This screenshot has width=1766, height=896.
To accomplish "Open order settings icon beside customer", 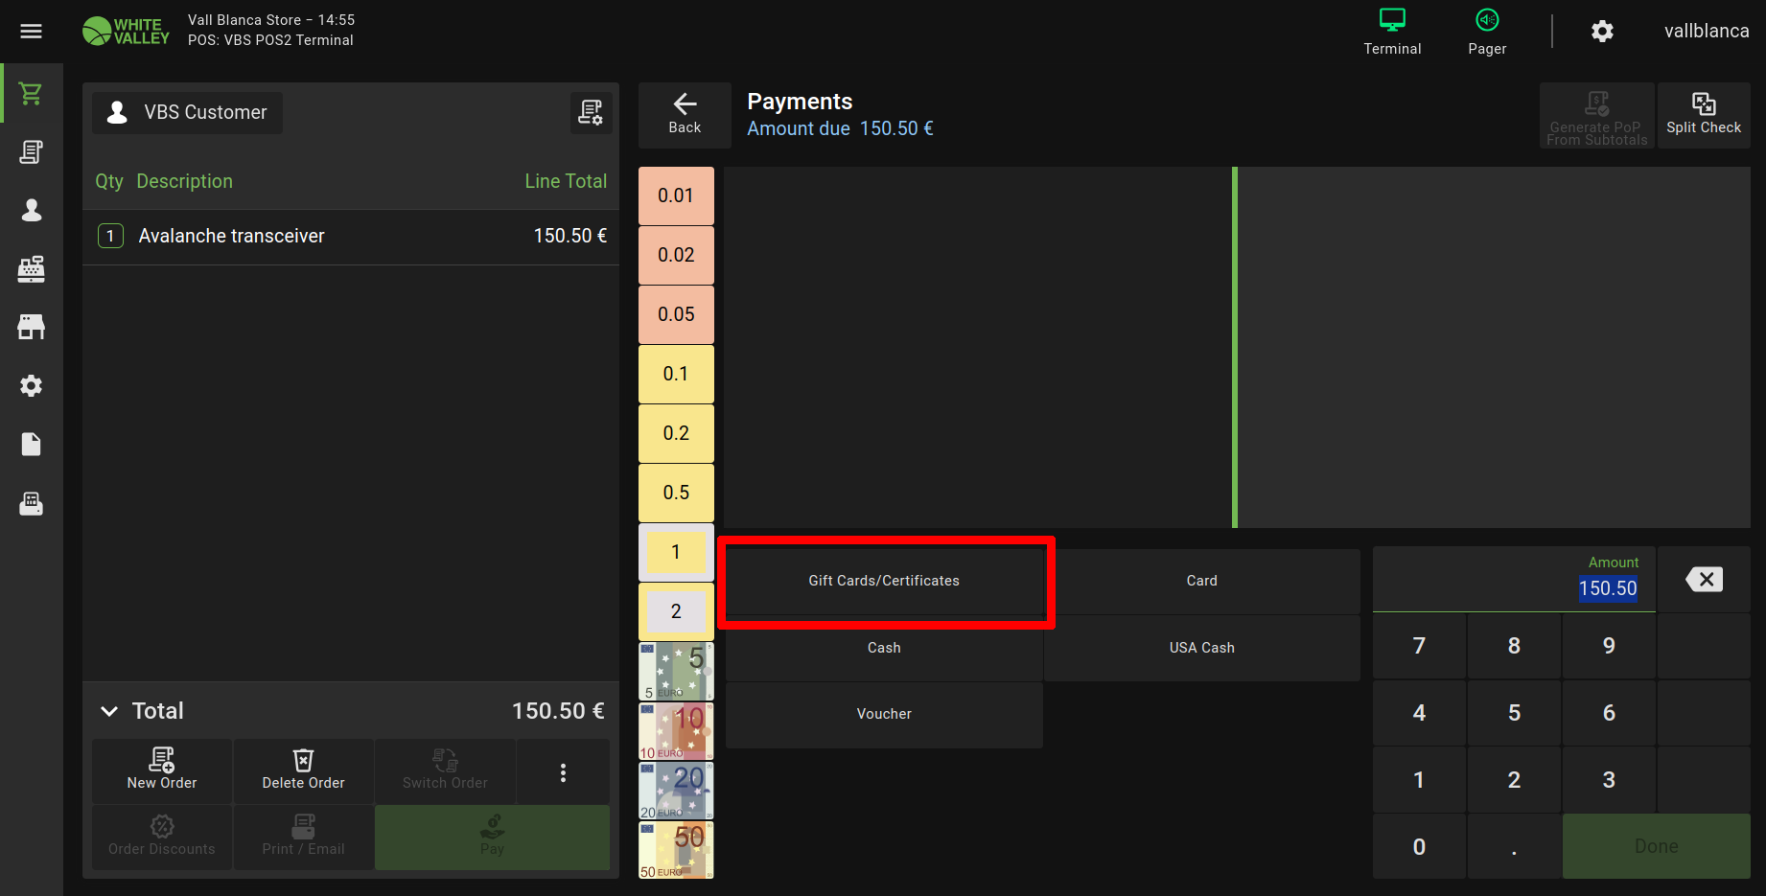I will tap(591, 113).
